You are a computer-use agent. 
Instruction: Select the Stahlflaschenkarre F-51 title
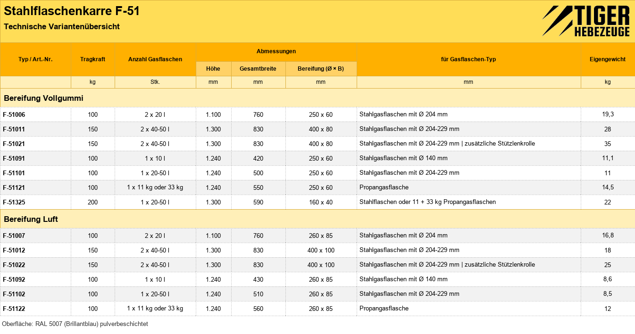(72, 11)
